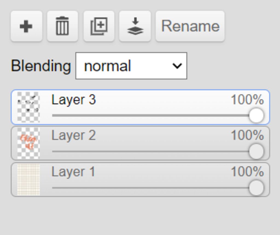Click the Layer 1 opacity slider knob
The height and width of the screenshot is (235, 280).
[256, 188]
